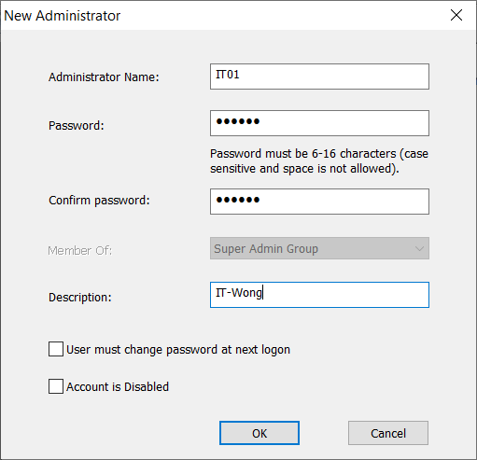Click the New Administrator title text
Viewport: 477px width, 460px height.
pos(63,16)
